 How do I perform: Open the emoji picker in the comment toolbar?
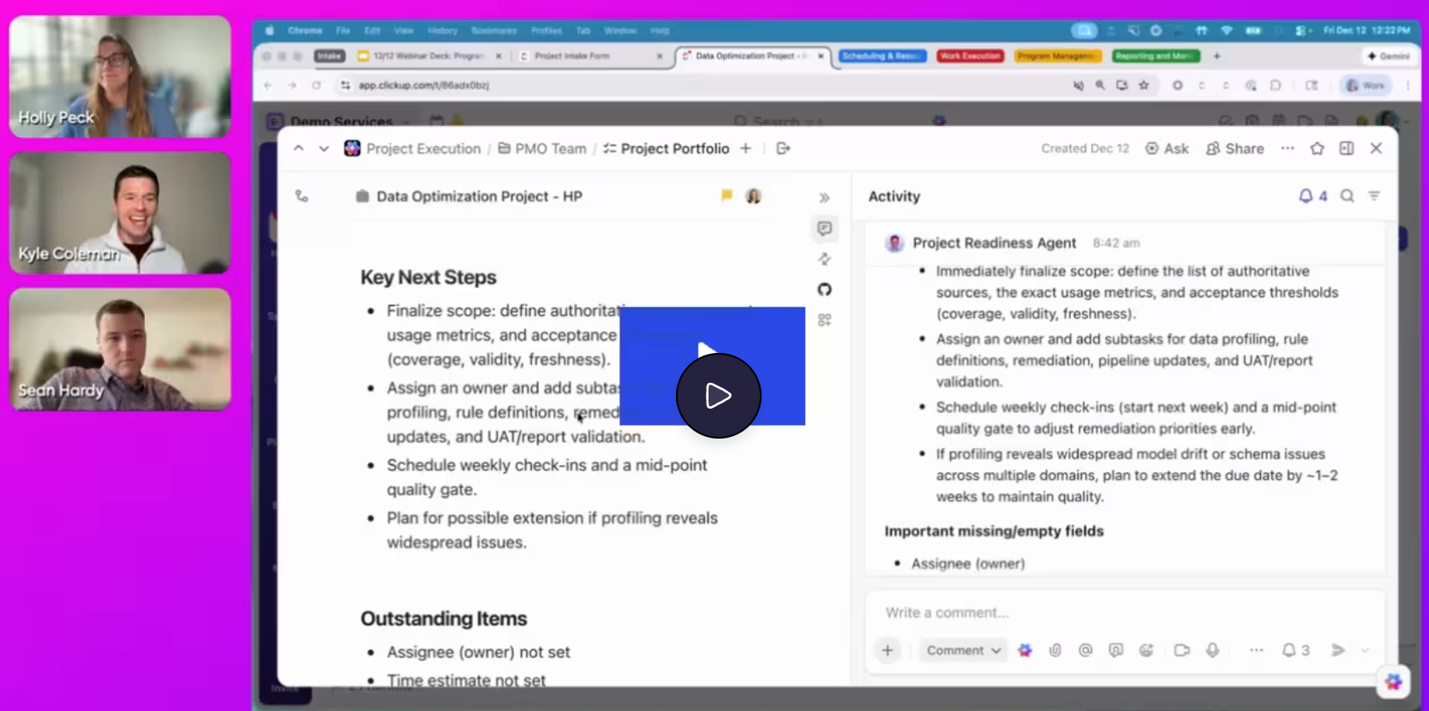(1146, 650)
